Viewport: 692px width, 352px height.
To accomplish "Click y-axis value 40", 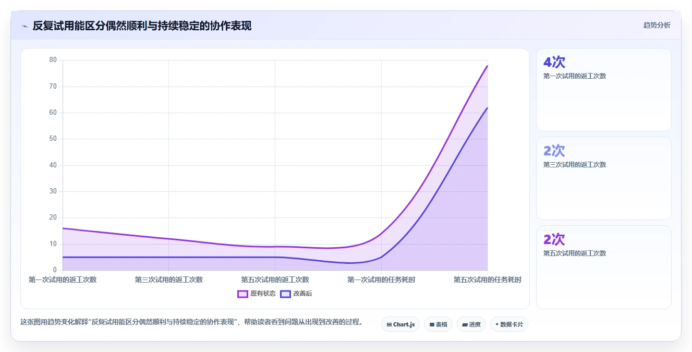I will [x=53, y=165].
